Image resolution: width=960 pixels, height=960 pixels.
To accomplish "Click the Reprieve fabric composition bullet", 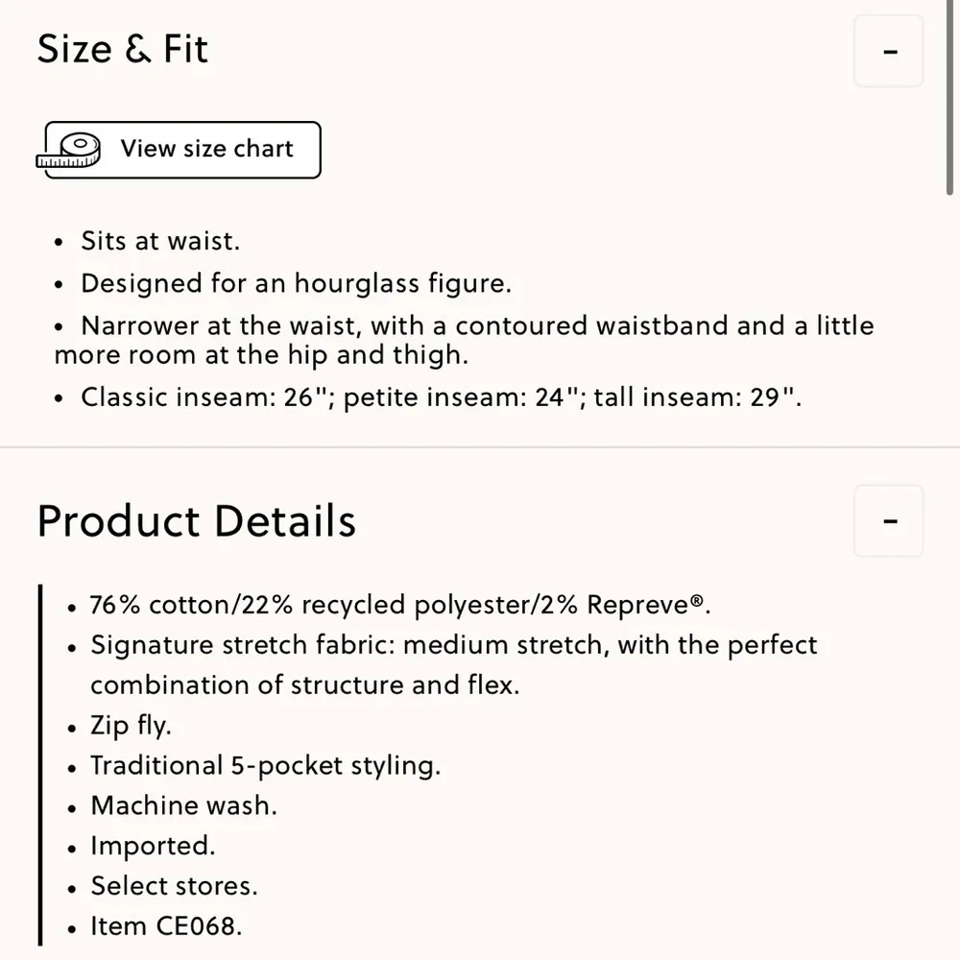I will (x=399, y=605).
